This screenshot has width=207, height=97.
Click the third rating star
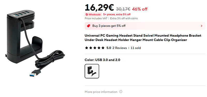click(x=95, y=48)
